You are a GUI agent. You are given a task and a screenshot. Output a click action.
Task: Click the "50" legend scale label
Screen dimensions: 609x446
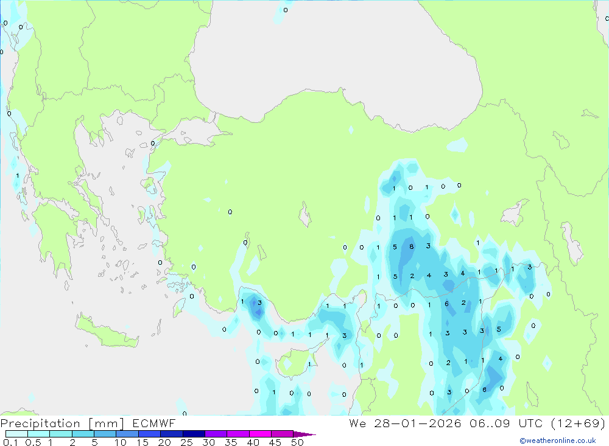pos(297,442)
